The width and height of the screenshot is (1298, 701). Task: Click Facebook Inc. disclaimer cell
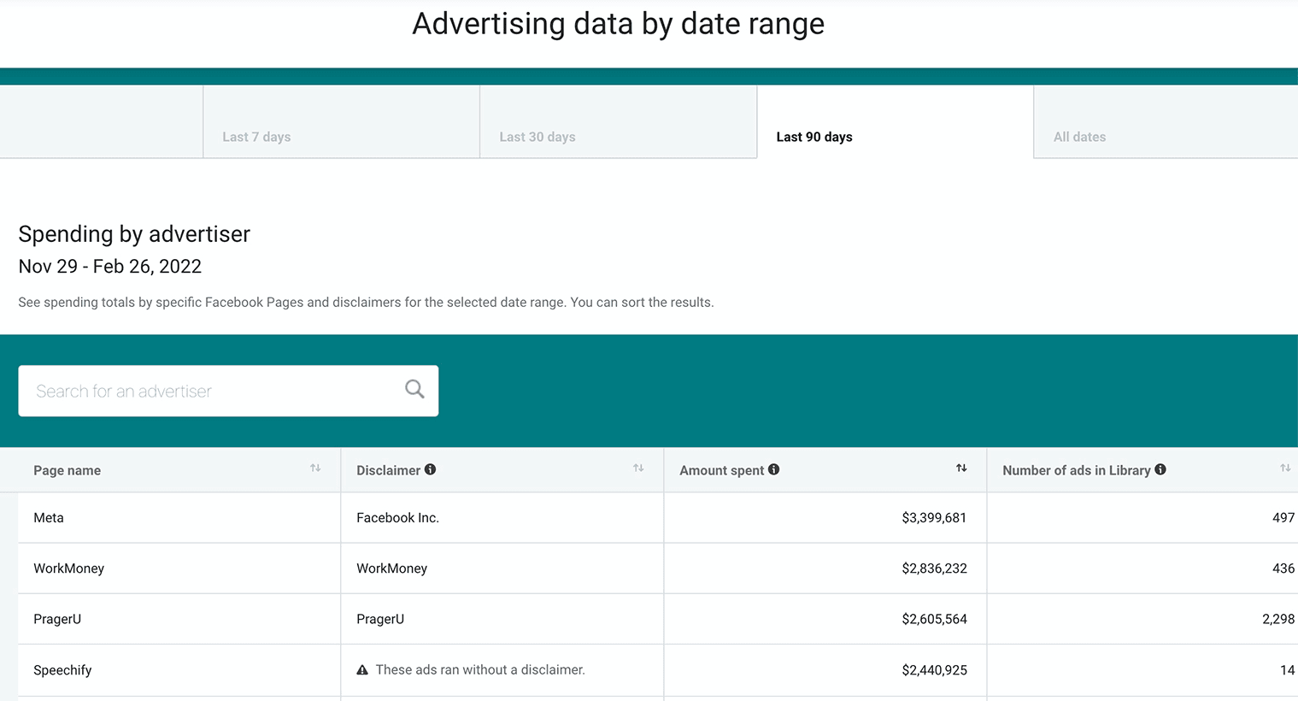click(397, 518)
